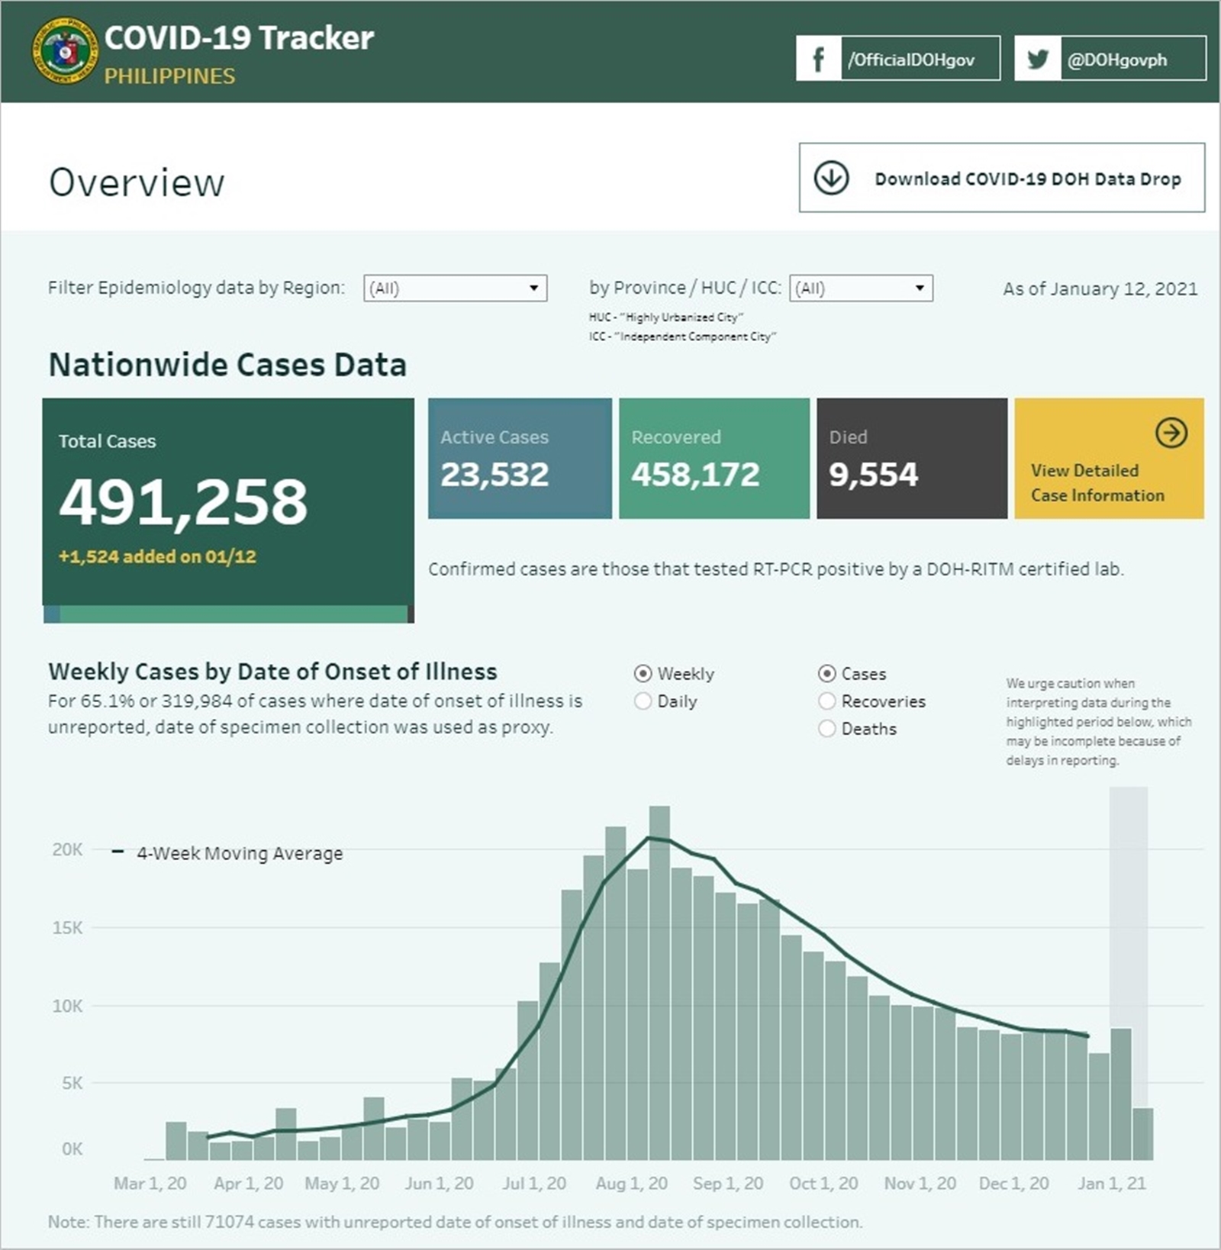Click the reporting-delay caution note text
1221x1250 pixels.
tap(1099, 721)
